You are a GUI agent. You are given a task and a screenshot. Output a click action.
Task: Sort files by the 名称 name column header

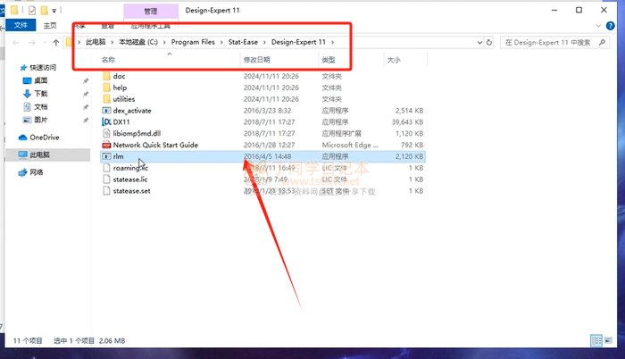109,60
